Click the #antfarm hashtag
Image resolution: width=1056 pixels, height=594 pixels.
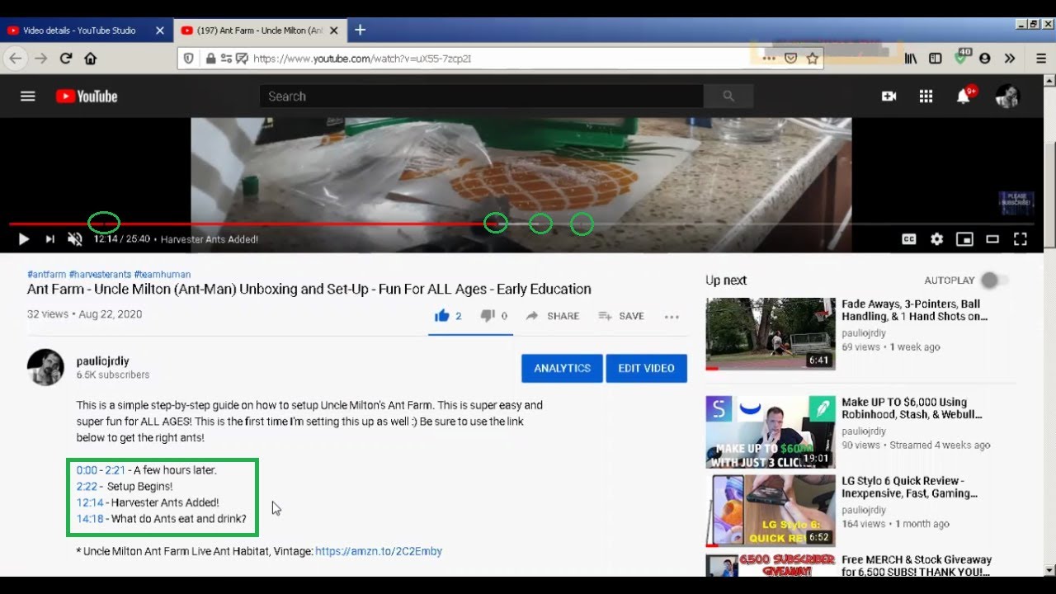[x=46, y=275]
